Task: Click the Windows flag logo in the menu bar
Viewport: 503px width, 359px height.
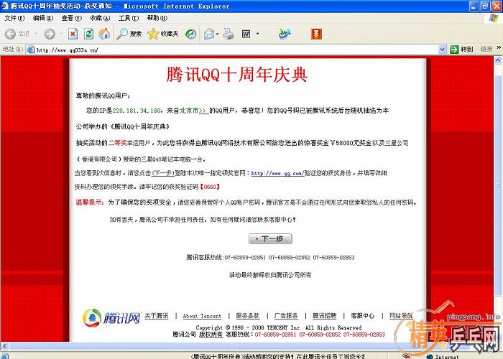Action: click(x=494, y=18)
